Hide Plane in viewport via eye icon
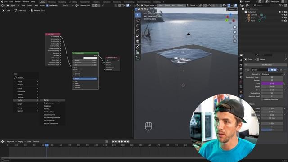The width and height of the screenshot is (288, 162). coord(283,21)
